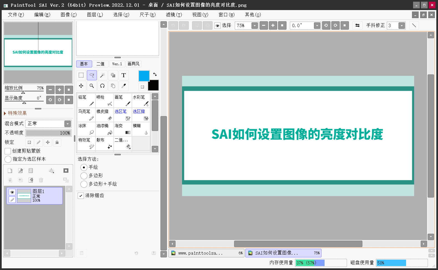Open the 文件(F) menu

(16, 15)
